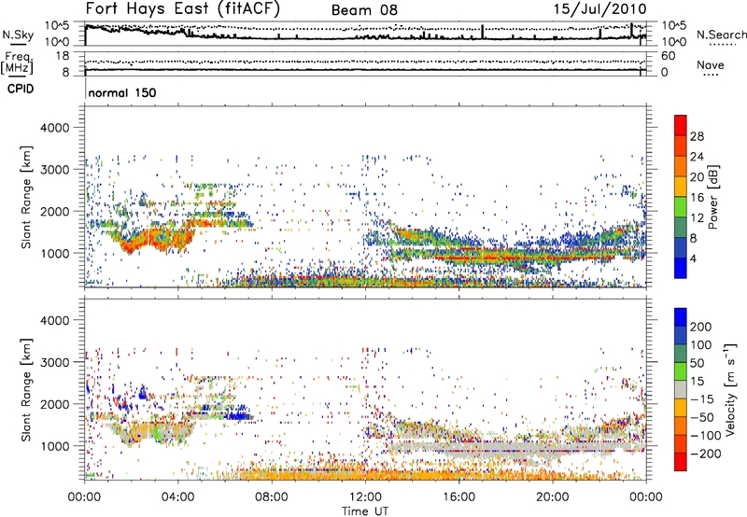Click the '08:00' time axis tick label
The image size is (747, 517).
[272, 497]
